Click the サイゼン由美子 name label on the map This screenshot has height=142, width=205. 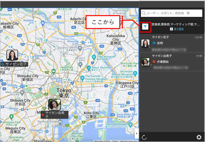pyautogui.click(x=55, y=115)
